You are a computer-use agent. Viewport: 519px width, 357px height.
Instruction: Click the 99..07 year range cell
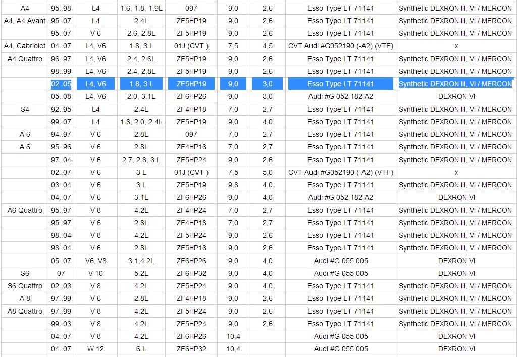(x=61, y=122)
